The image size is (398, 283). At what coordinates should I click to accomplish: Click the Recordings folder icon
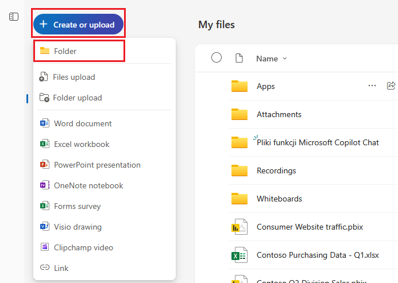click(239, 170)
